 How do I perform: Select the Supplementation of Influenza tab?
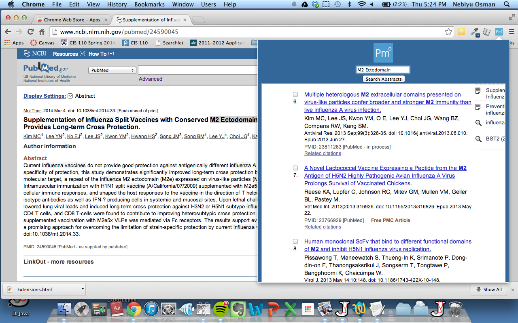pos(151,20)
